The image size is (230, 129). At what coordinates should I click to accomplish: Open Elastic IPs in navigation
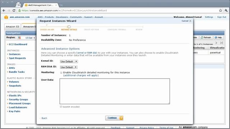coord(15,96)
